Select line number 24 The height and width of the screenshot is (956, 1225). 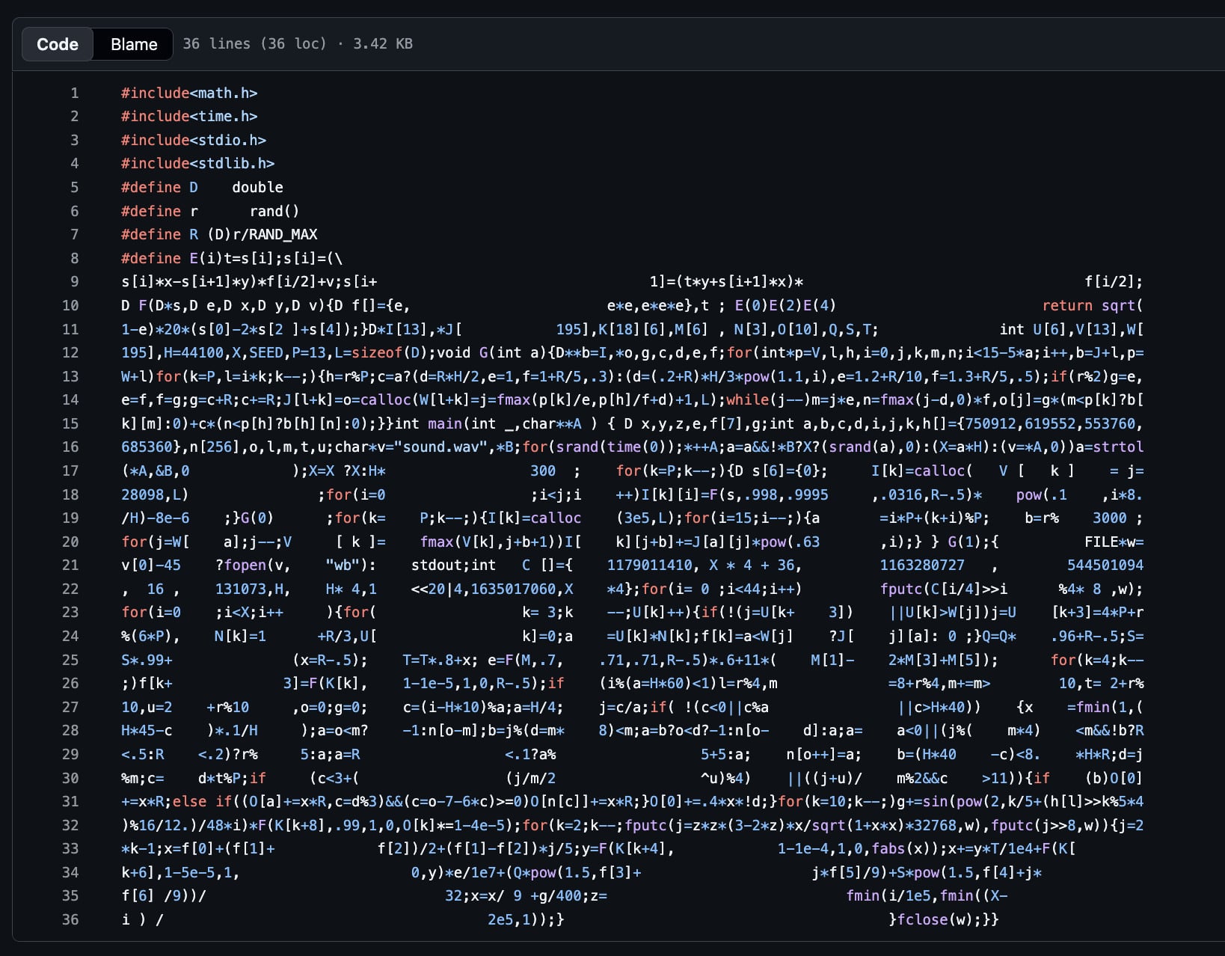pos(70,636)
